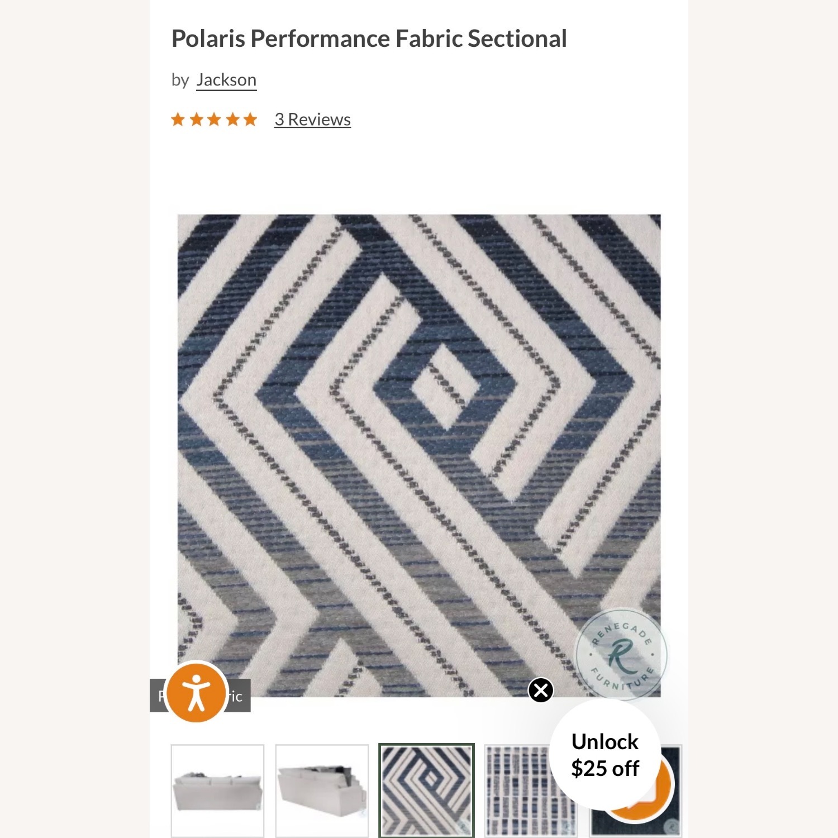Select the angled sectional thumbnail
This screenshot has height=838, width=838.
pos(322,791)
